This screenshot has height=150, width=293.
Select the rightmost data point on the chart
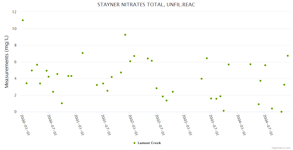(288, 56)
